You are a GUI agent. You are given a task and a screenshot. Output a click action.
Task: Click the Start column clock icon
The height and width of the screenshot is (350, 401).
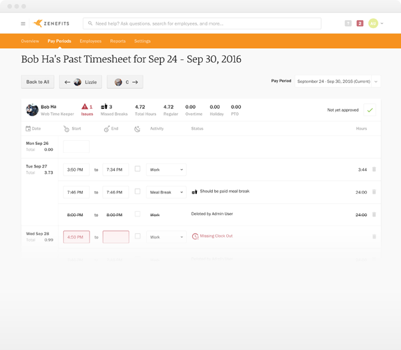[66, 129]
